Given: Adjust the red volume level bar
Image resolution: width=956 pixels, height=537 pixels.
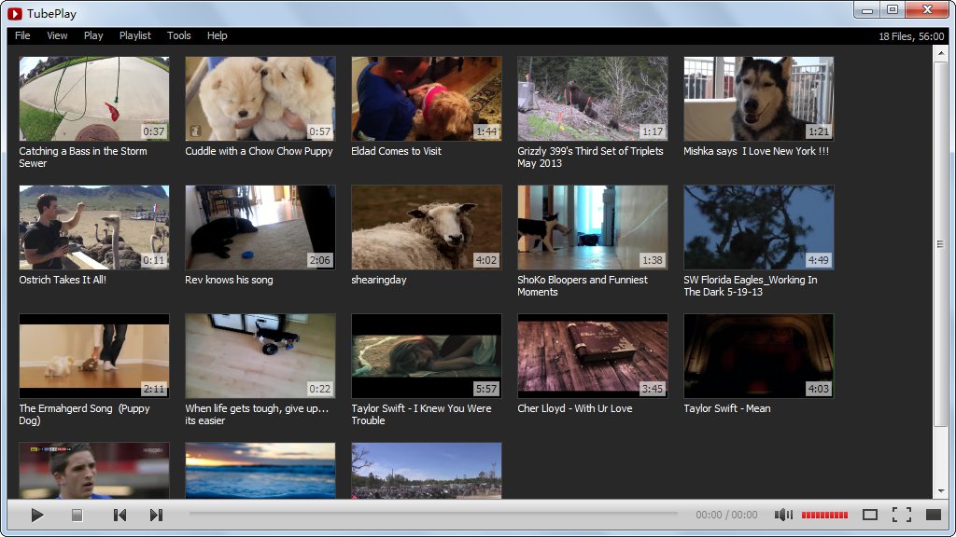Looking at the screenshot, I should [x=824, y=515].
